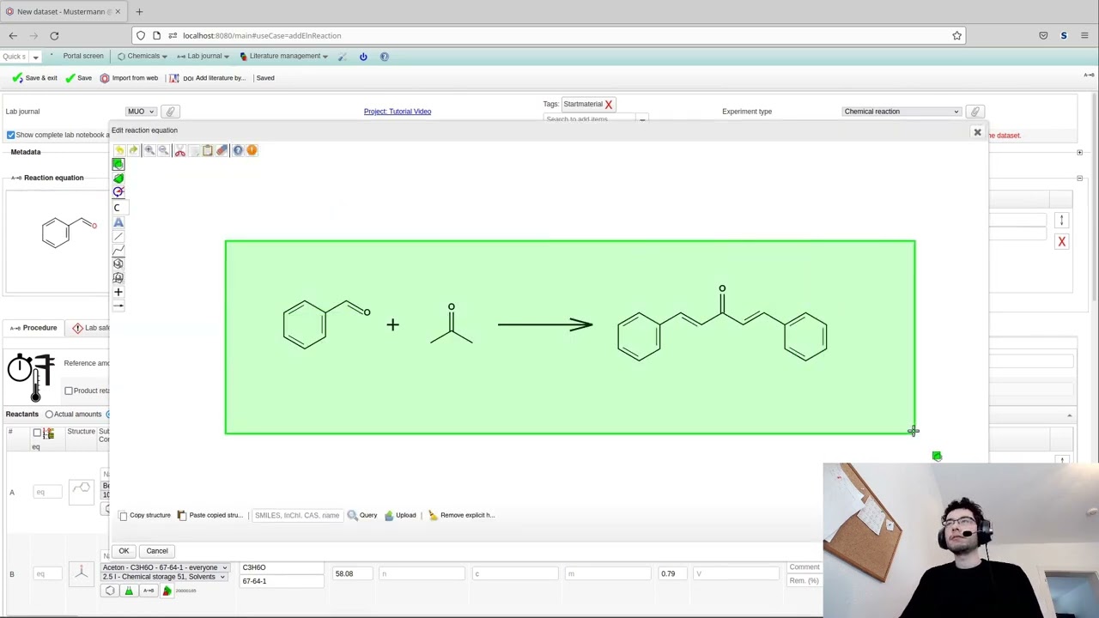The image size is (1099, 618).
Task: Go to Portal screen
Action: [83, 56]
